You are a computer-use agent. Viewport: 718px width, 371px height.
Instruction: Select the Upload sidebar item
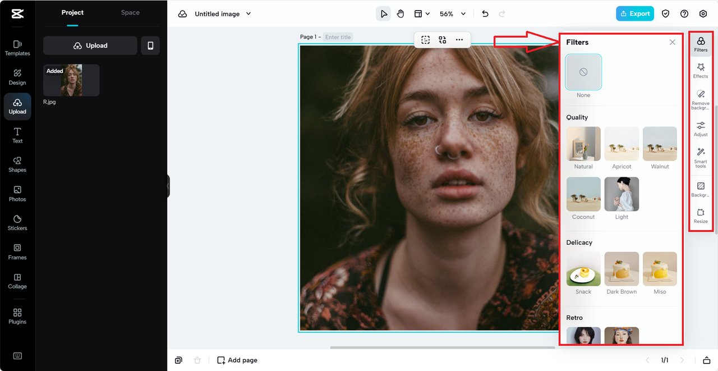tap(17, 106)
